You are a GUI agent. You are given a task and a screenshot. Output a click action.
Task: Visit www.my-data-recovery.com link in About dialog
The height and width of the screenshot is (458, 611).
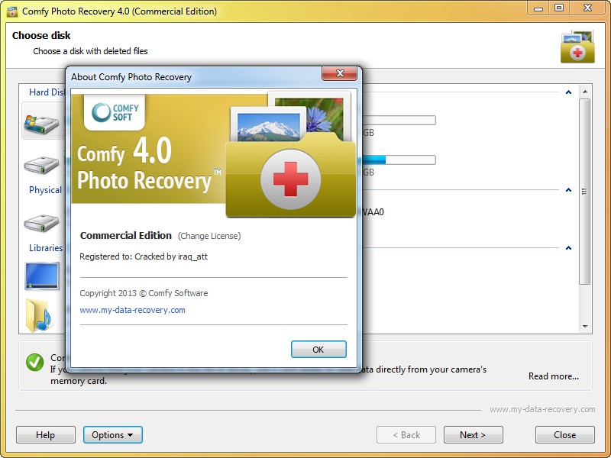point(132,310)
